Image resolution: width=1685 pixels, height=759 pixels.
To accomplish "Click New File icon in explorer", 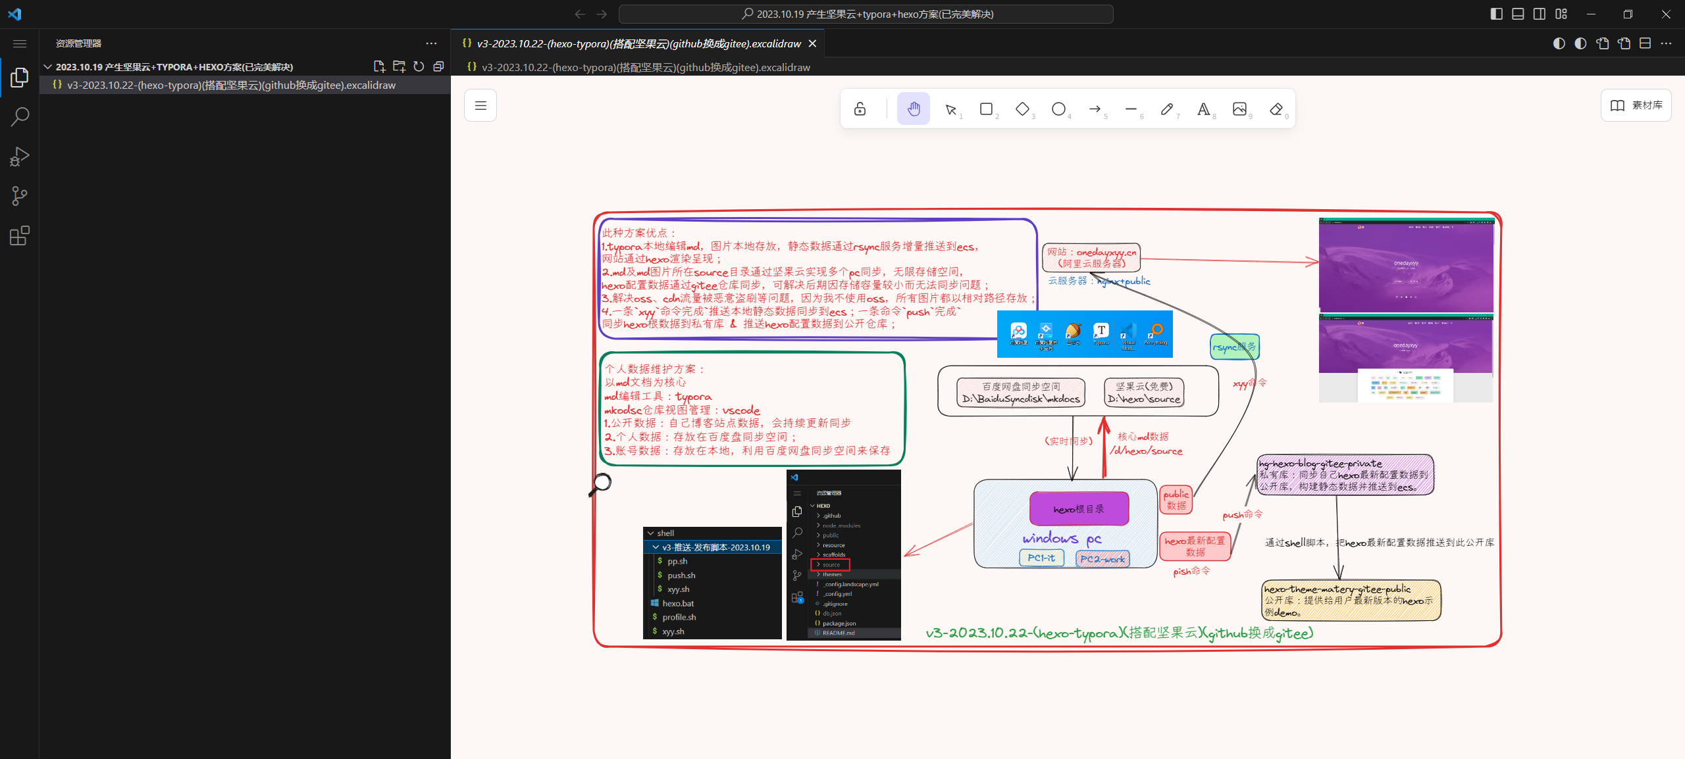I will point(379,66).
